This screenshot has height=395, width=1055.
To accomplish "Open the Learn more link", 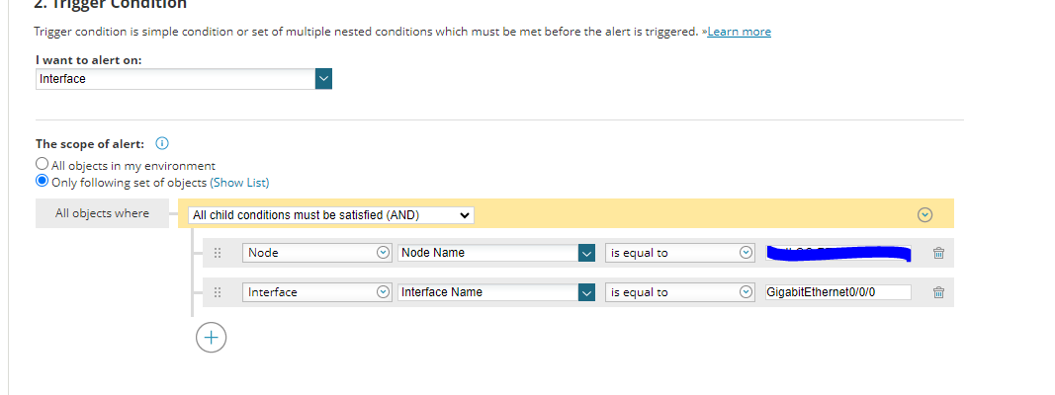I will (x=739, y=32).
